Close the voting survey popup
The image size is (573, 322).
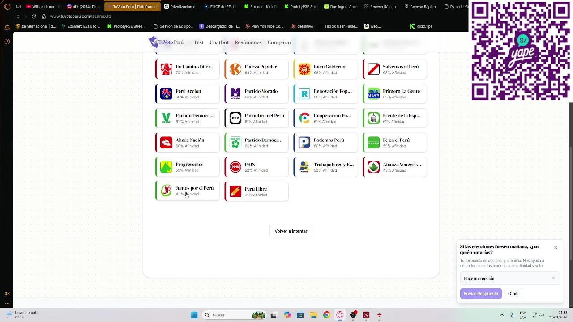point(556,247)
